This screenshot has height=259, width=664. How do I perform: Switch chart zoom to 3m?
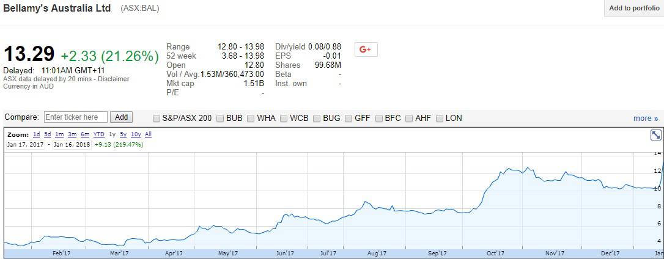tap(72, 134)
